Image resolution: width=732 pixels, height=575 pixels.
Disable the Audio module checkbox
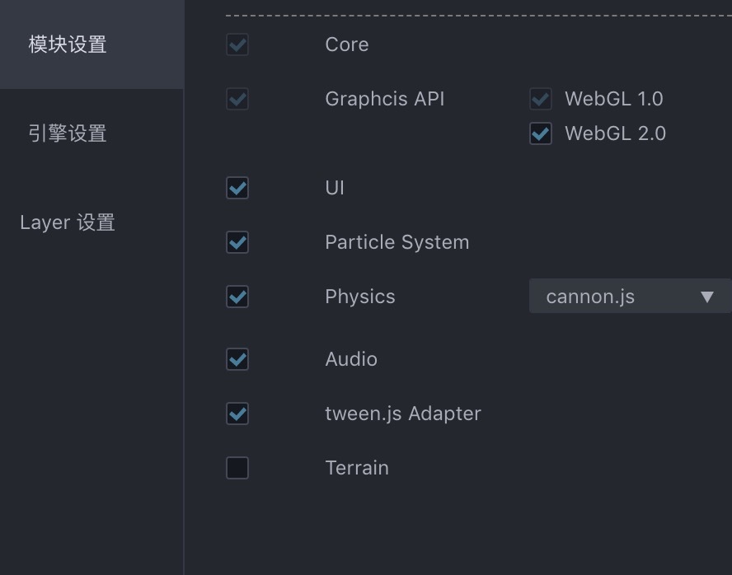click(237, 359)
